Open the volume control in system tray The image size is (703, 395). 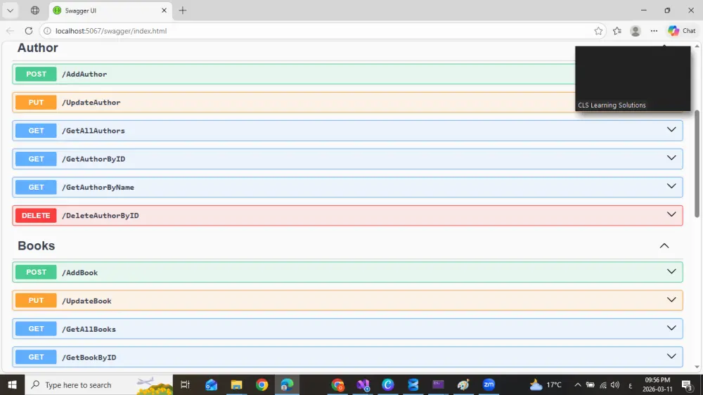[x=614, y=384]
